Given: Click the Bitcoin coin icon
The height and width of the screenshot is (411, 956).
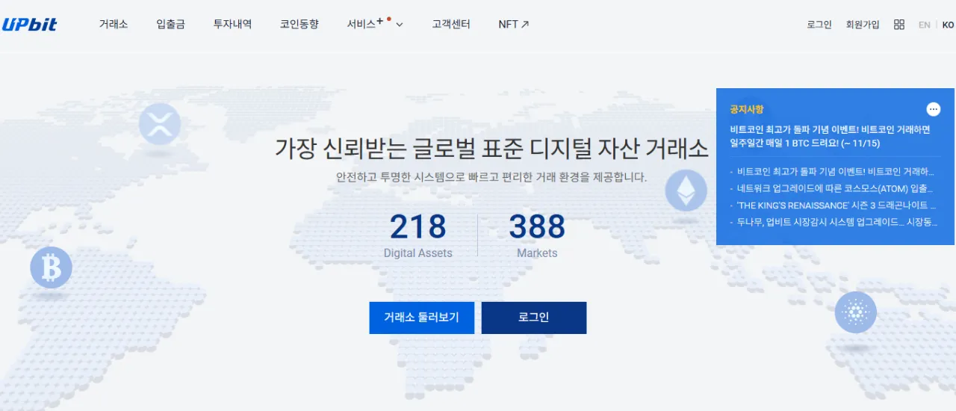Looking at the screenshot, I should [x=51, y=268].
